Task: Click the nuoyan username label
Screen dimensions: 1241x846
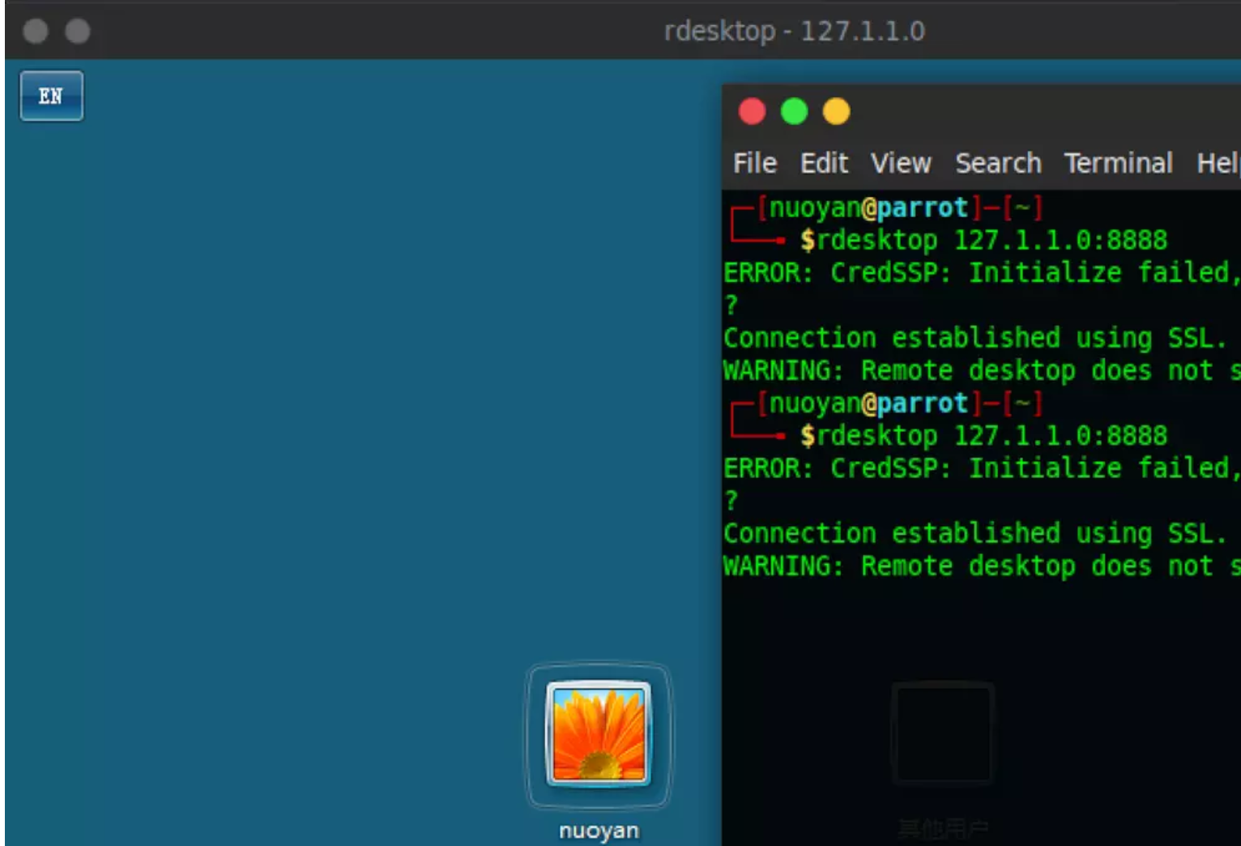Action: click(599, 831)
